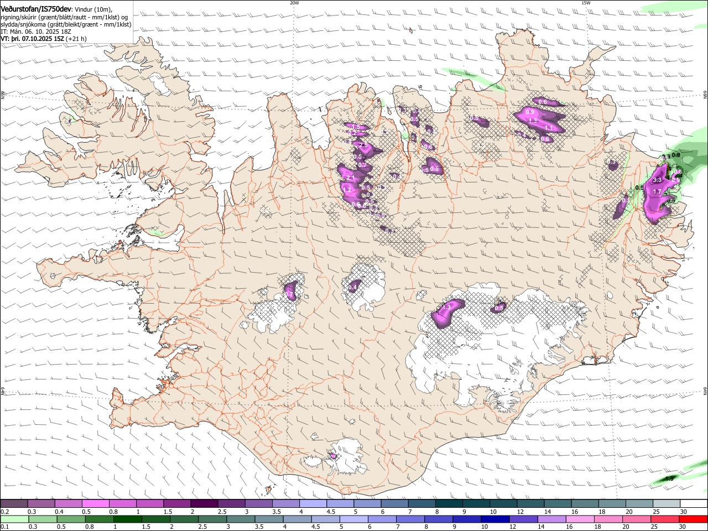Click the rain legend swatch between 0.3 and 0.5
708x531 pixels.
pos(43,519)
